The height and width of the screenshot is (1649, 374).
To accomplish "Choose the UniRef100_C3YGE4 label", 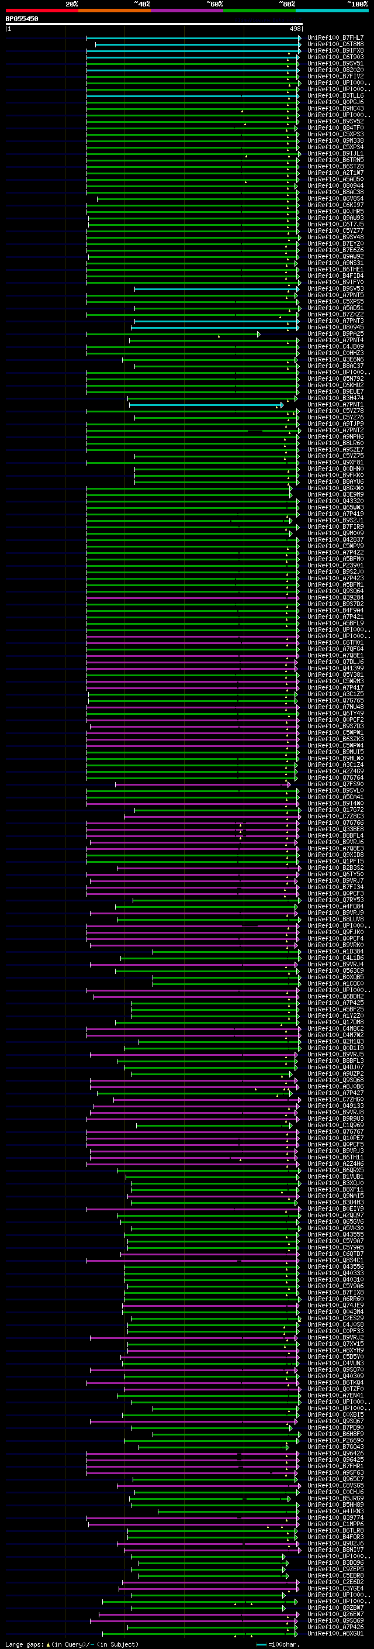I will click(x=335, y=1588).
